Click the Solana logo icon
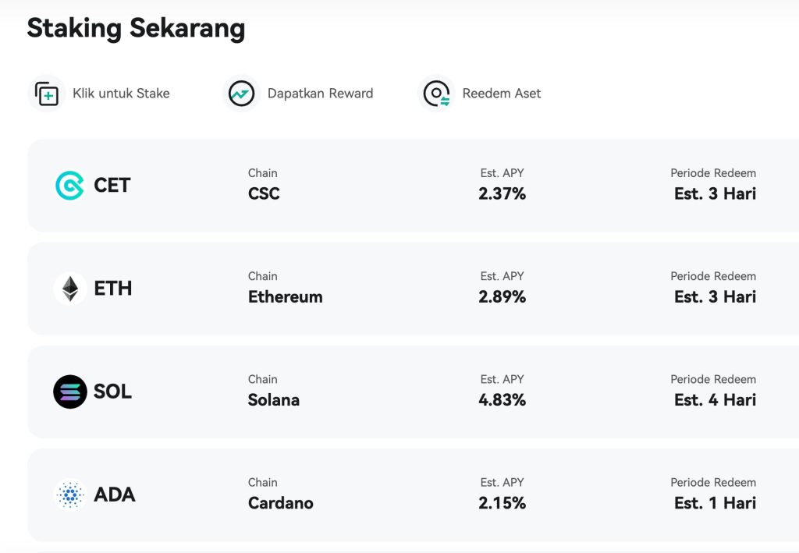Image resolution: width=799 pixels, height=553 pixels. pyautogui.click(x=69, y=392)
